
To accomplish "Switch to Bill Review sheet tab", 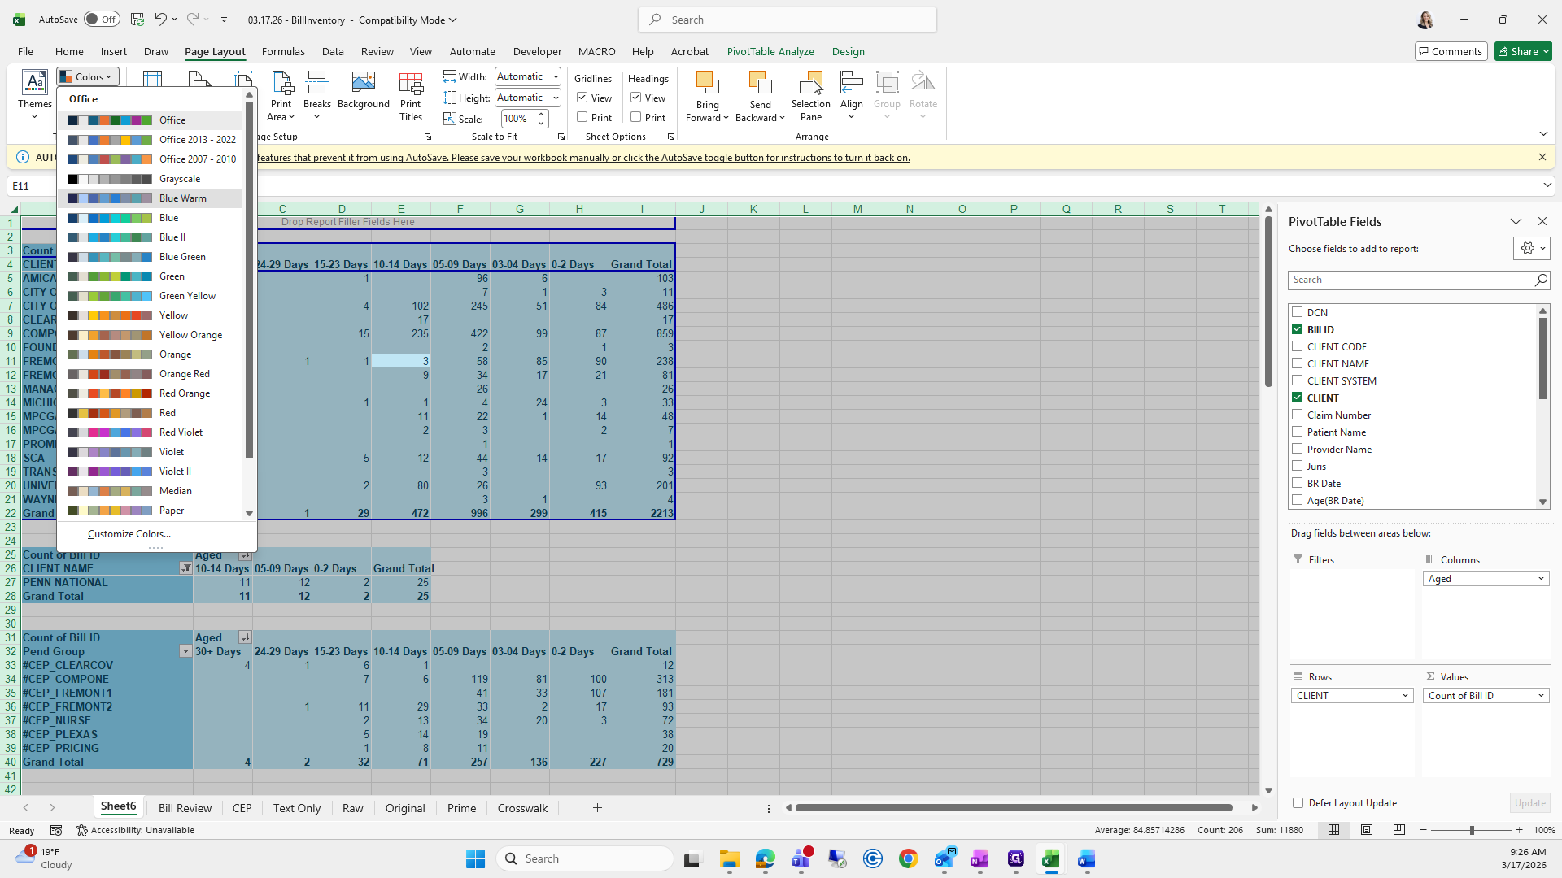I will tap(185, 808).
